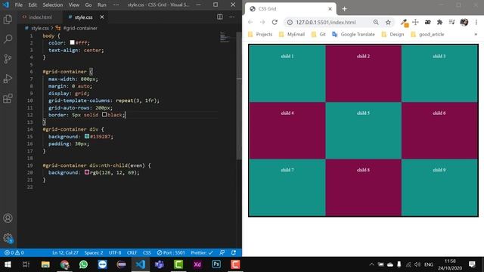Screen dimensions: 484x272
Task: Go back in Chrome
Action: point(250,22)
